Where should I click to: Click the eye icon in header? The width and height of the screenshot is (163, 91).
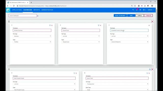[140, 10]
